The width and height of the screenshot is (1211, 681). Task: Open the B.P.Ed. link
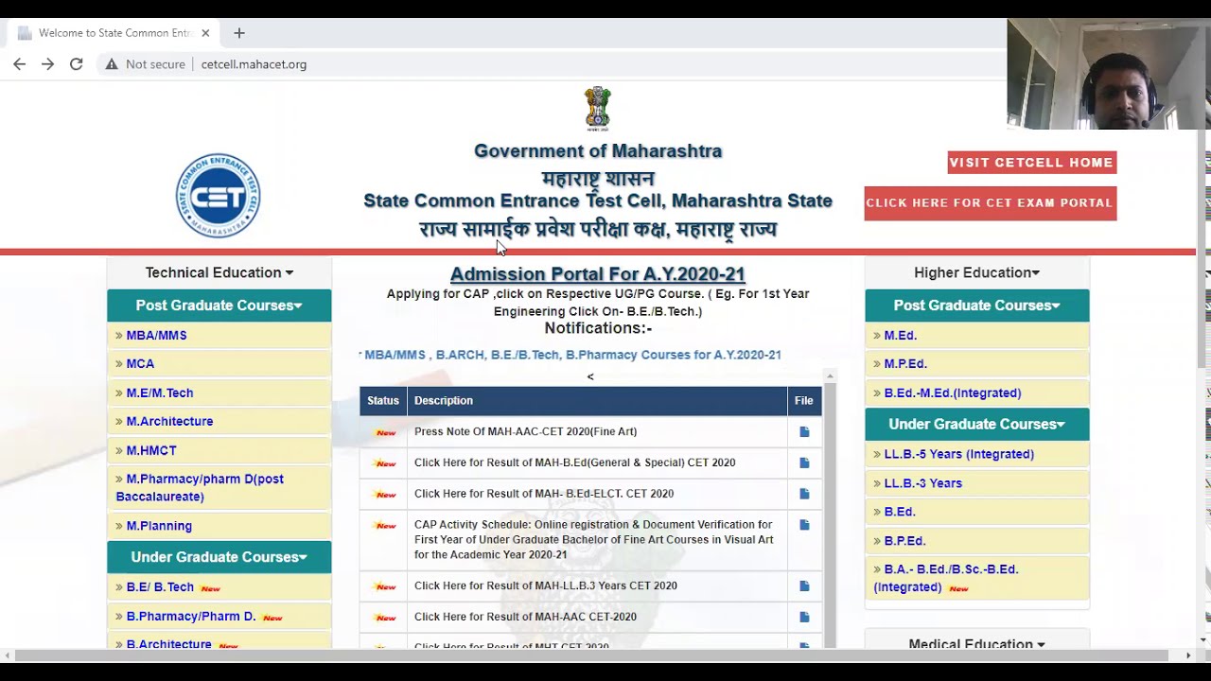click(904, 541)
